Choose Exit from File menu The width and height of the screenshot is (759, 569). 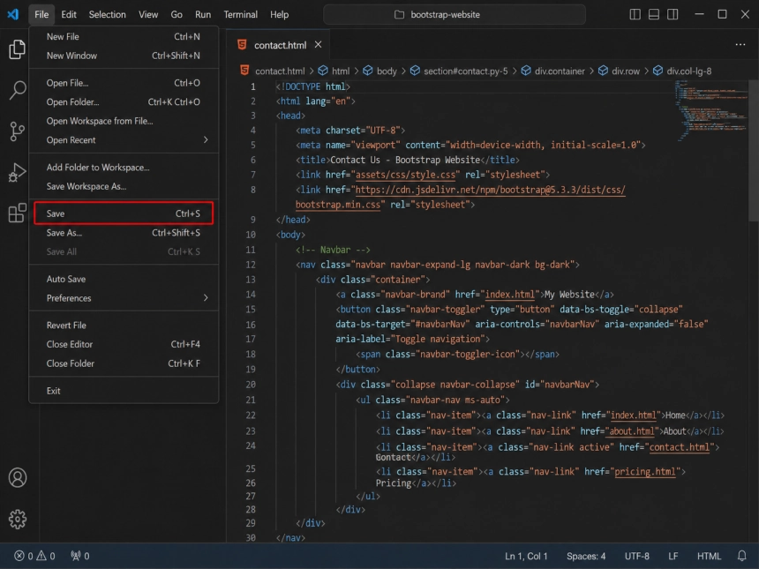[124, 391]
